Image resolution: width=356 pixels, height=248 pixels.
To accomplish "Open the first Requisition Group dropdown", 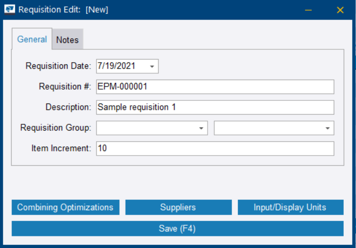I will point(152,128).
